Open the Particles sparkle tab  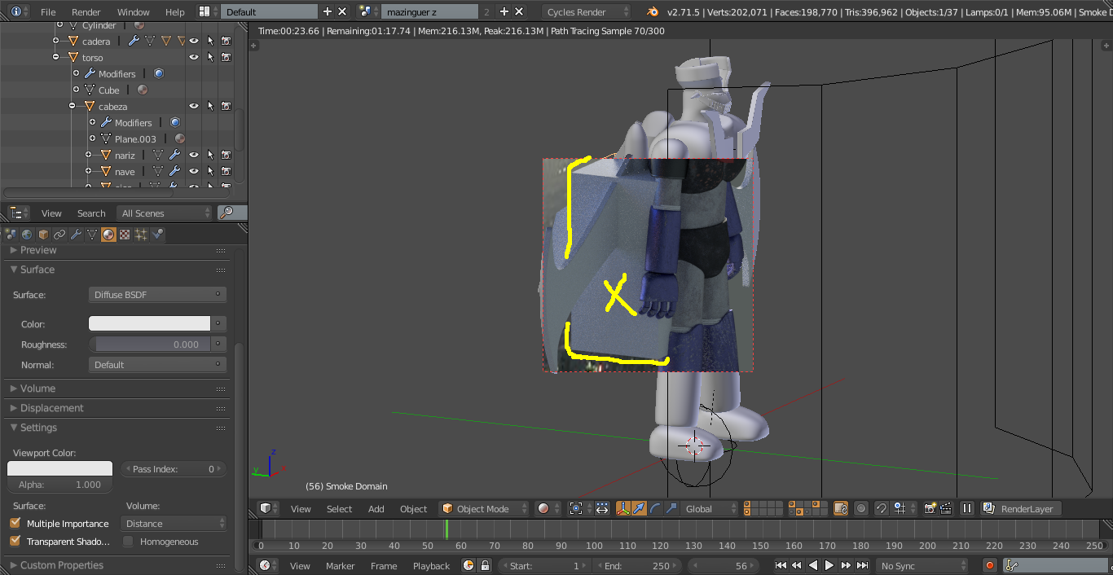[141, 235]
